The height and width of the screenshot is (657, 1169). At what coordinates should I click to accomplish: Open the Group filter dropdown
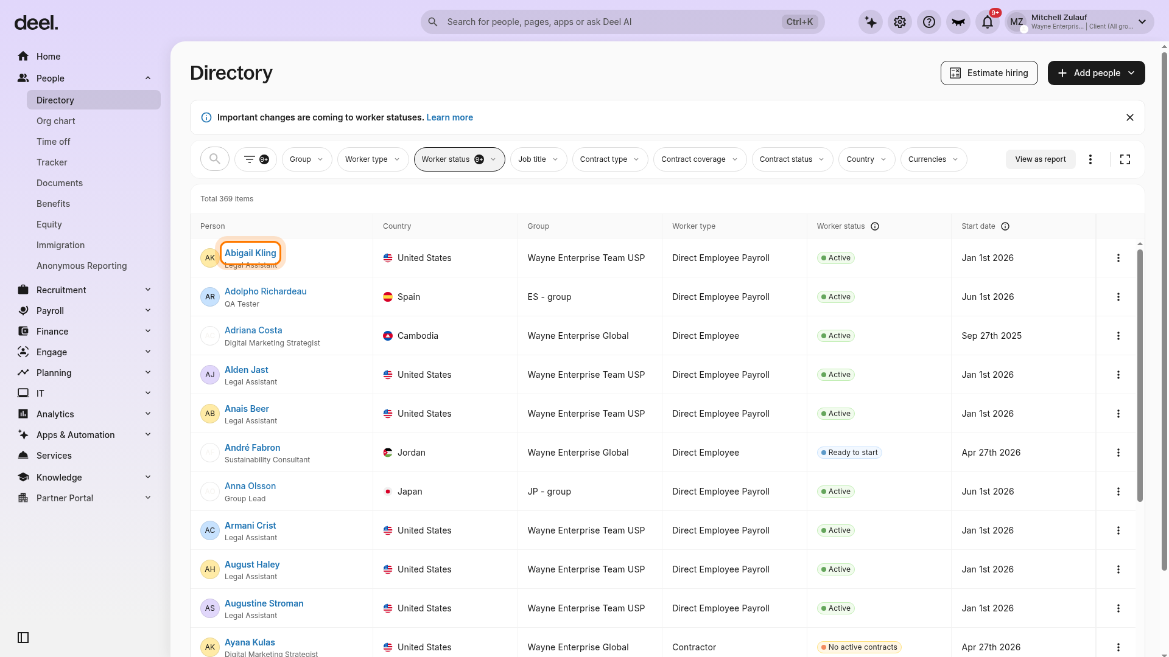click(x=307, y=159)
